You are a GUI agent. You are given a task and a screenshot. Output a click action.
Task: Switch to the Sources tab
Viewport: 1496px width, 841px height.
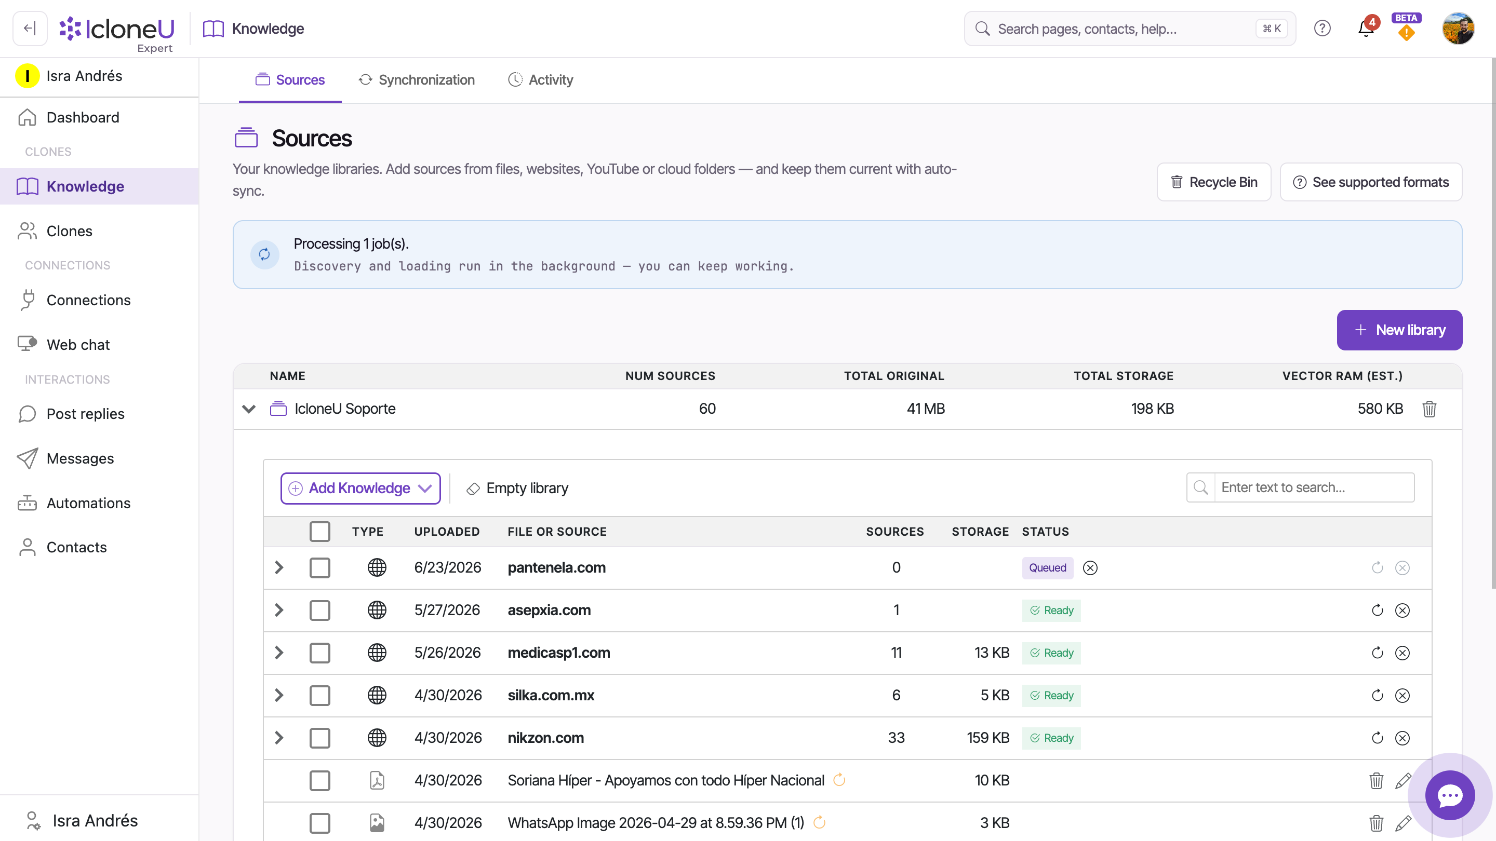tap(290, 80)
